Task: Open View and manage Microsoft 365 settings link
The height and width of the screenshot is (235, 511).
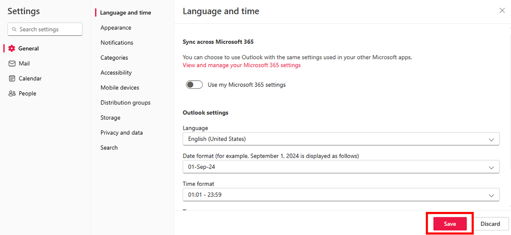Action: coord(241,65)
